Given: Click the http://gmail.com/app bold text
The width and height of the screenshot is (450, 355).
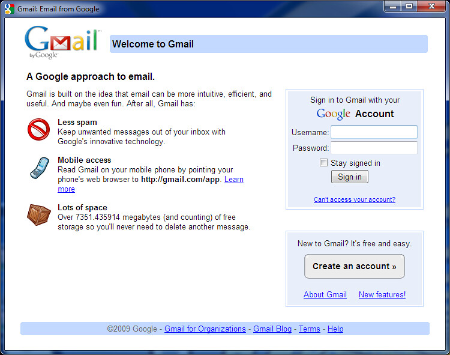Looking at the screenshot, I should tap(180, 179).
